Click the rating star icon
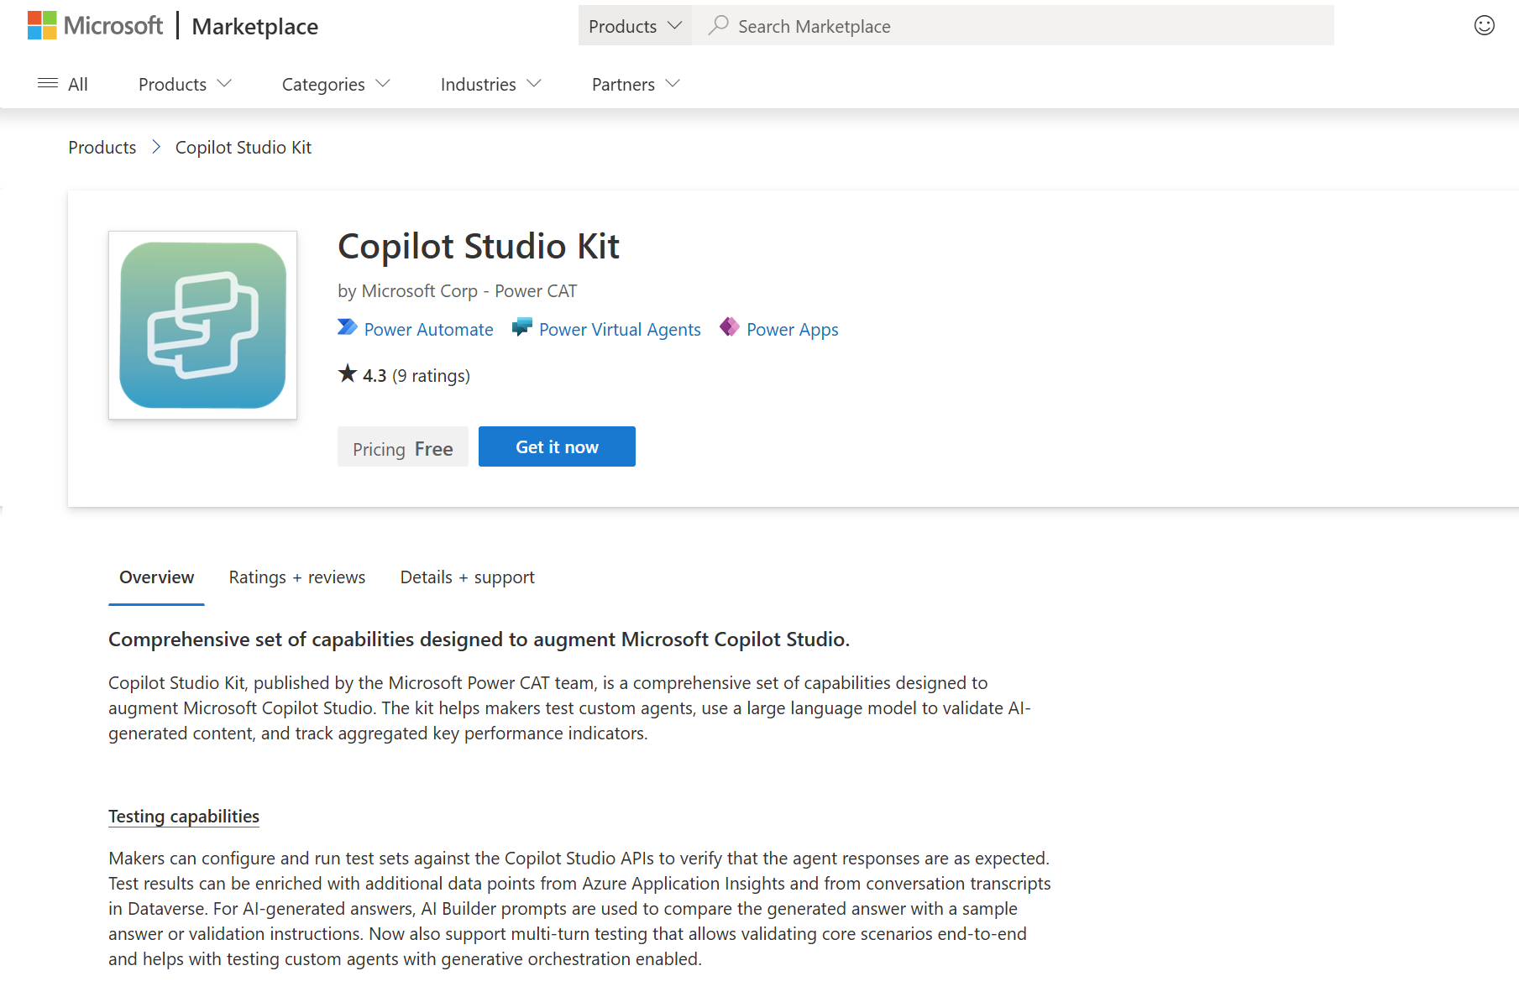 pyautogui.click(x=348, y=373)
